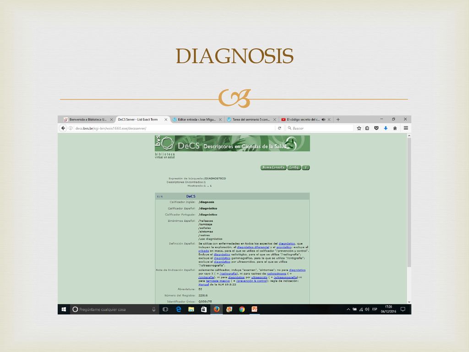
Task: Click the Cortana microphone icon
Action: pos(154,309)
